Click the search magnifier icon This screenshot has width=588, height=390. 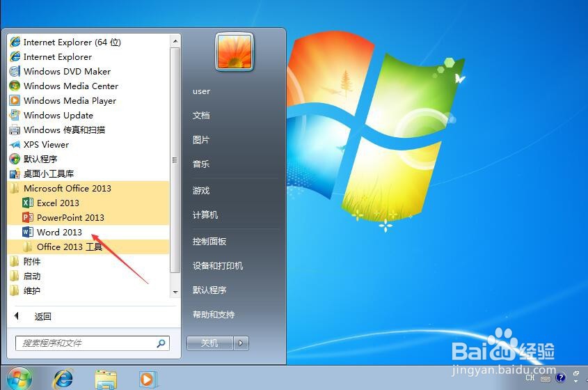(161, 343)
